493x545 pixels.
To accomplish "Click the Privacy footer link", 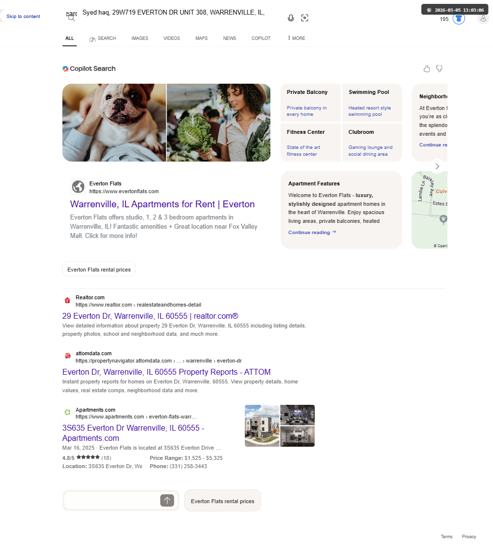I will pos(469,537).
